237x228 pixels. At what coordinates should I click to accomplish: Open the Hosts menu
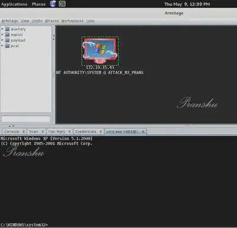[37, 21]
